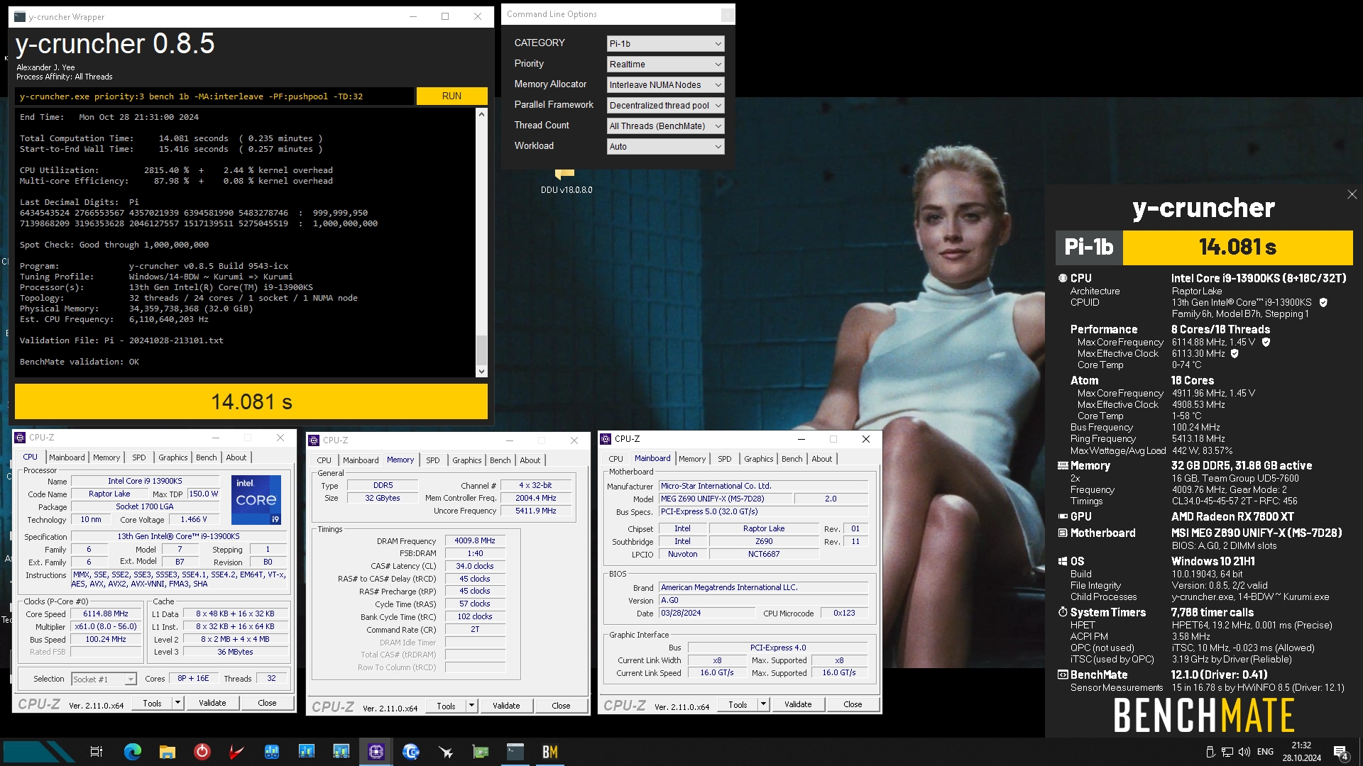Open Tools dropdown arrow in middle CPU-Z window

tap(471, 706)
